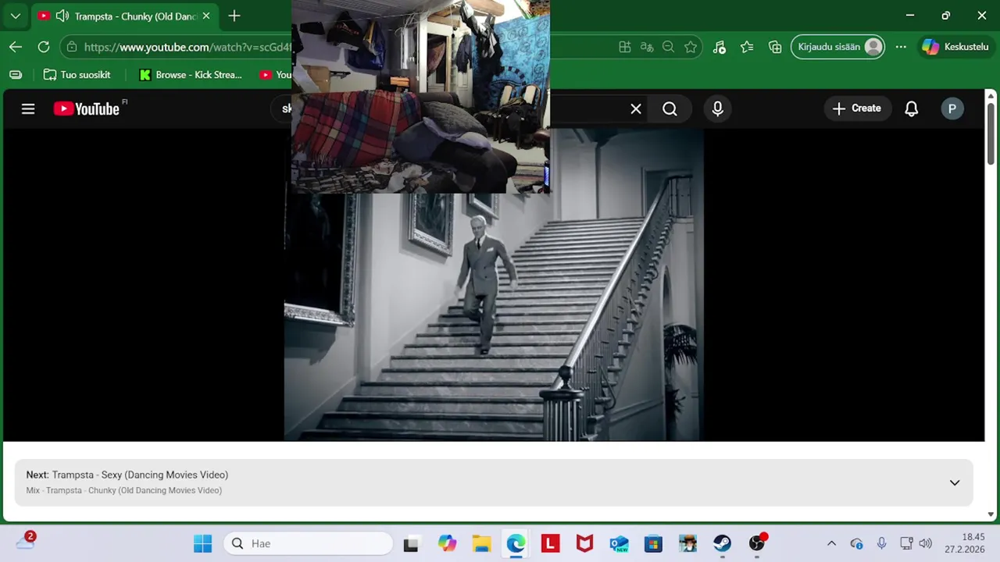Select the Trampsta - Chunky tab
The image size is (1000, 562).
pos(125,16)
